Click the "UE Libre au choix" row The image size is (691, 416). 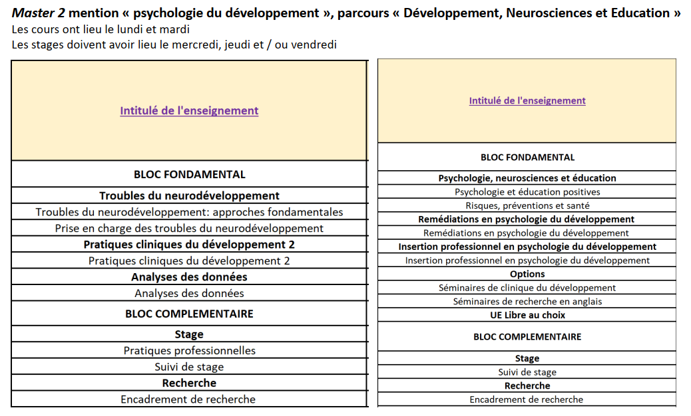527,315
